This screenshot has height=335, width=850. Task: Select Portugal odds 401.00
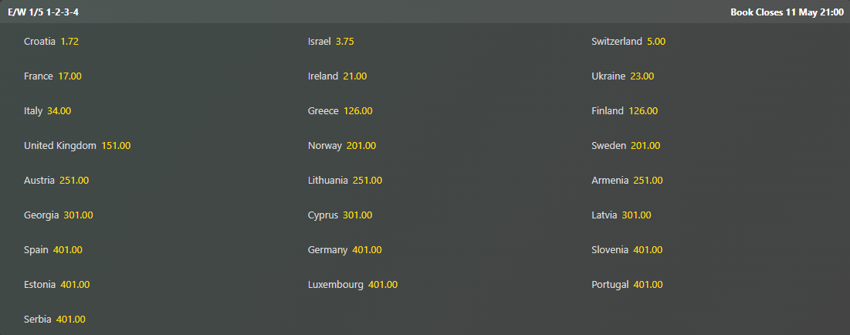click(x=627, y=284)
